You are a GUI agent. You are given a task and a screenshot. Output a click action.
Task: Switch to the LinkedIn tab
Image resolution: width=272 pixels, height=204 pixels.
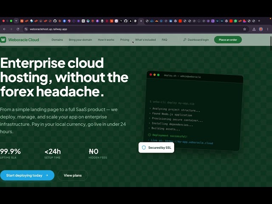(171, 21)
